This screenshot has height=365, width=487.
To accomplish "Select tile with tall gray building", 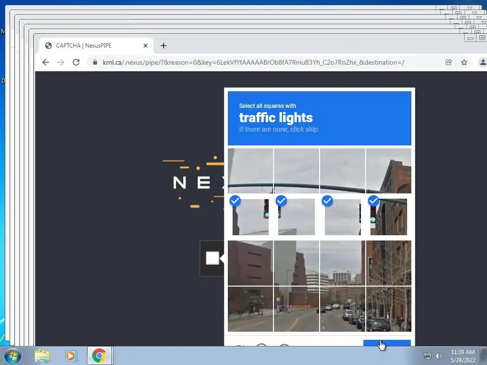I will pos(296,263).
